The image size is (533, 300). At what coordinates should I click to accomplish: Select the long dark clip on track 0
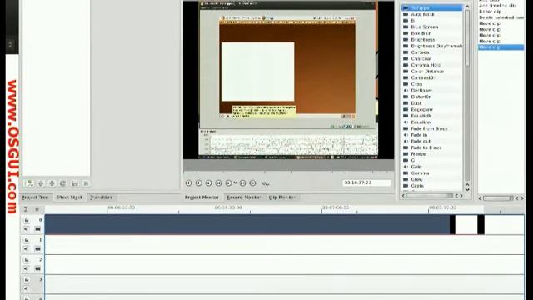247,224
